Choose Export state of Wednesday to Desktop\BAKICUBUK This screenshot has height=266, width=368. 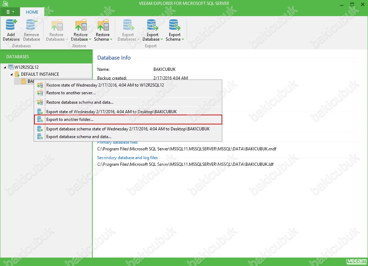[128, 111]
